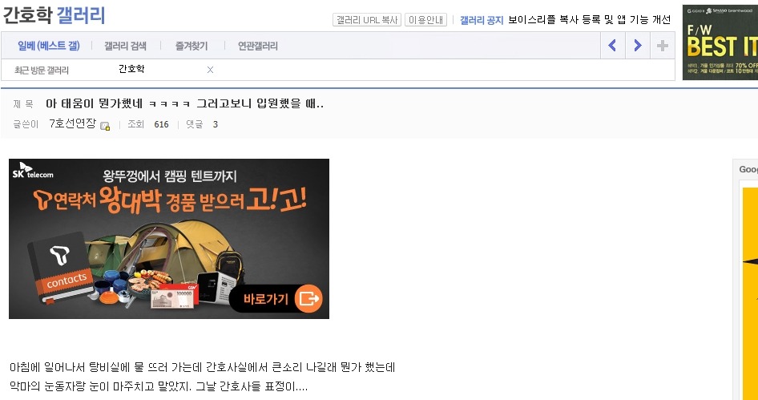Click the 이용안내 button
Image resolution: width=758 pixels, height=400 pixels.
point(426,20)
